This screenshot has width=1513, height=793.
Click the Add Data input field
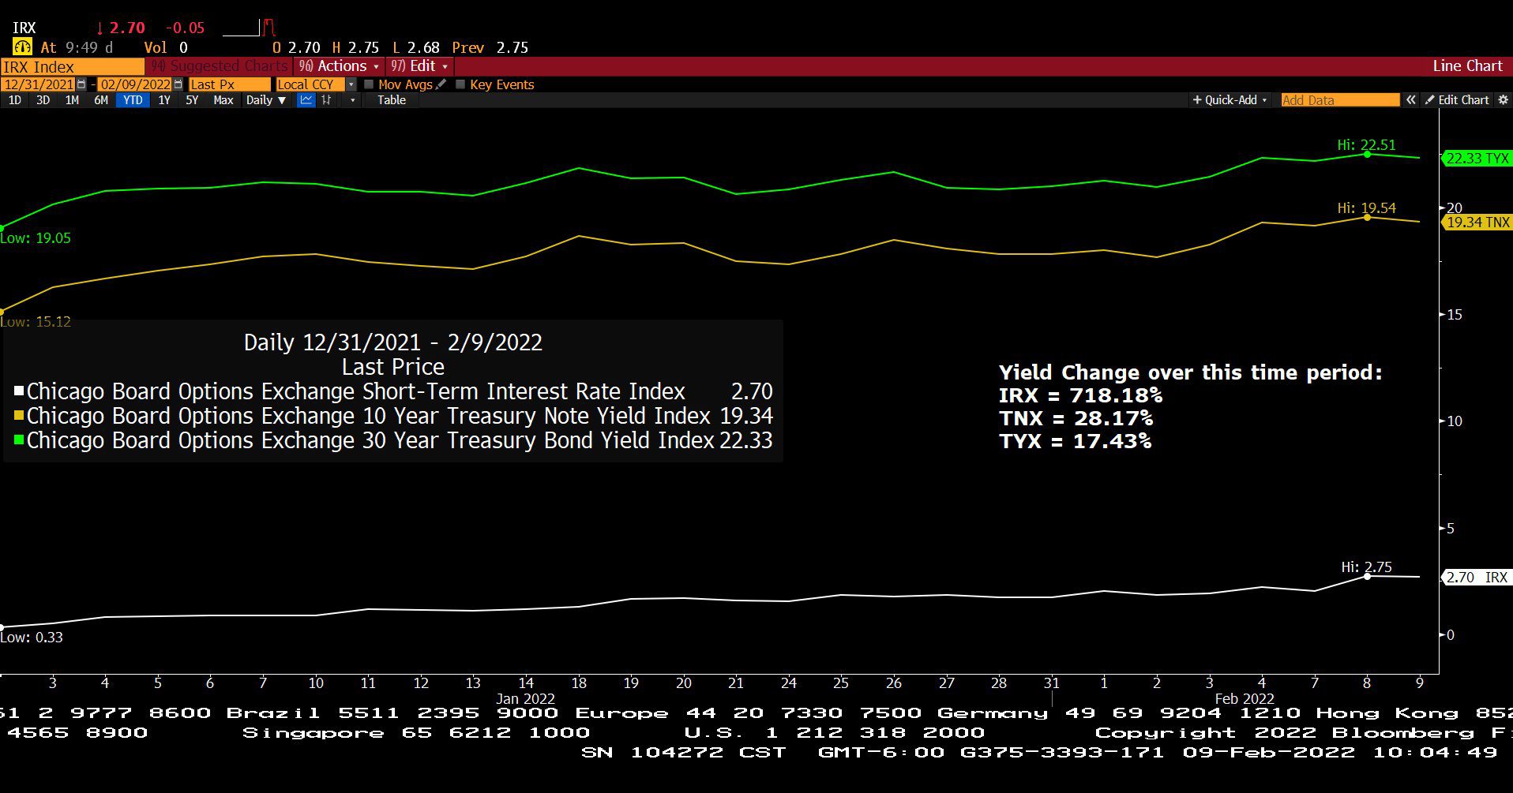point(1340,100)
